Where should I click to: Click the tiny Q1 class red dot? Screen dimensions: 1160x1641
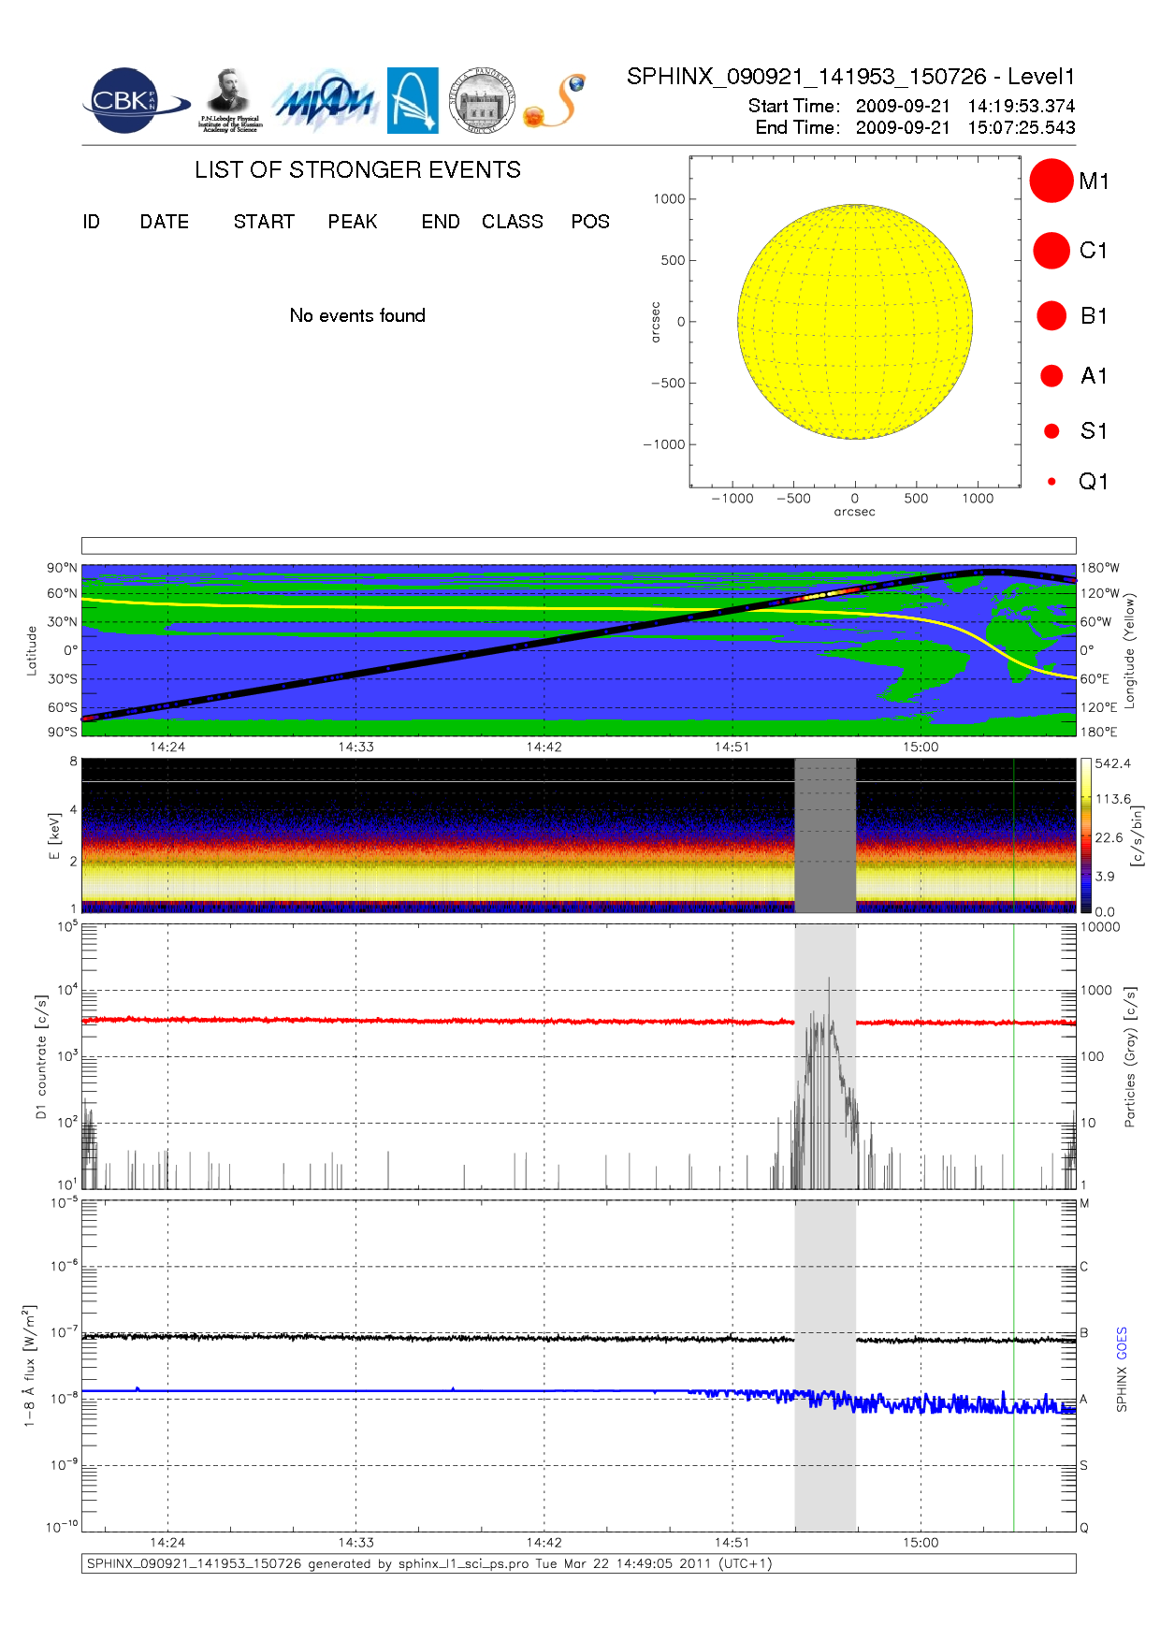pos(1051,482)
